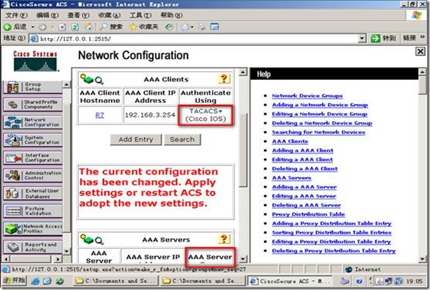Open the 工具(T) menu

(140, 15)
